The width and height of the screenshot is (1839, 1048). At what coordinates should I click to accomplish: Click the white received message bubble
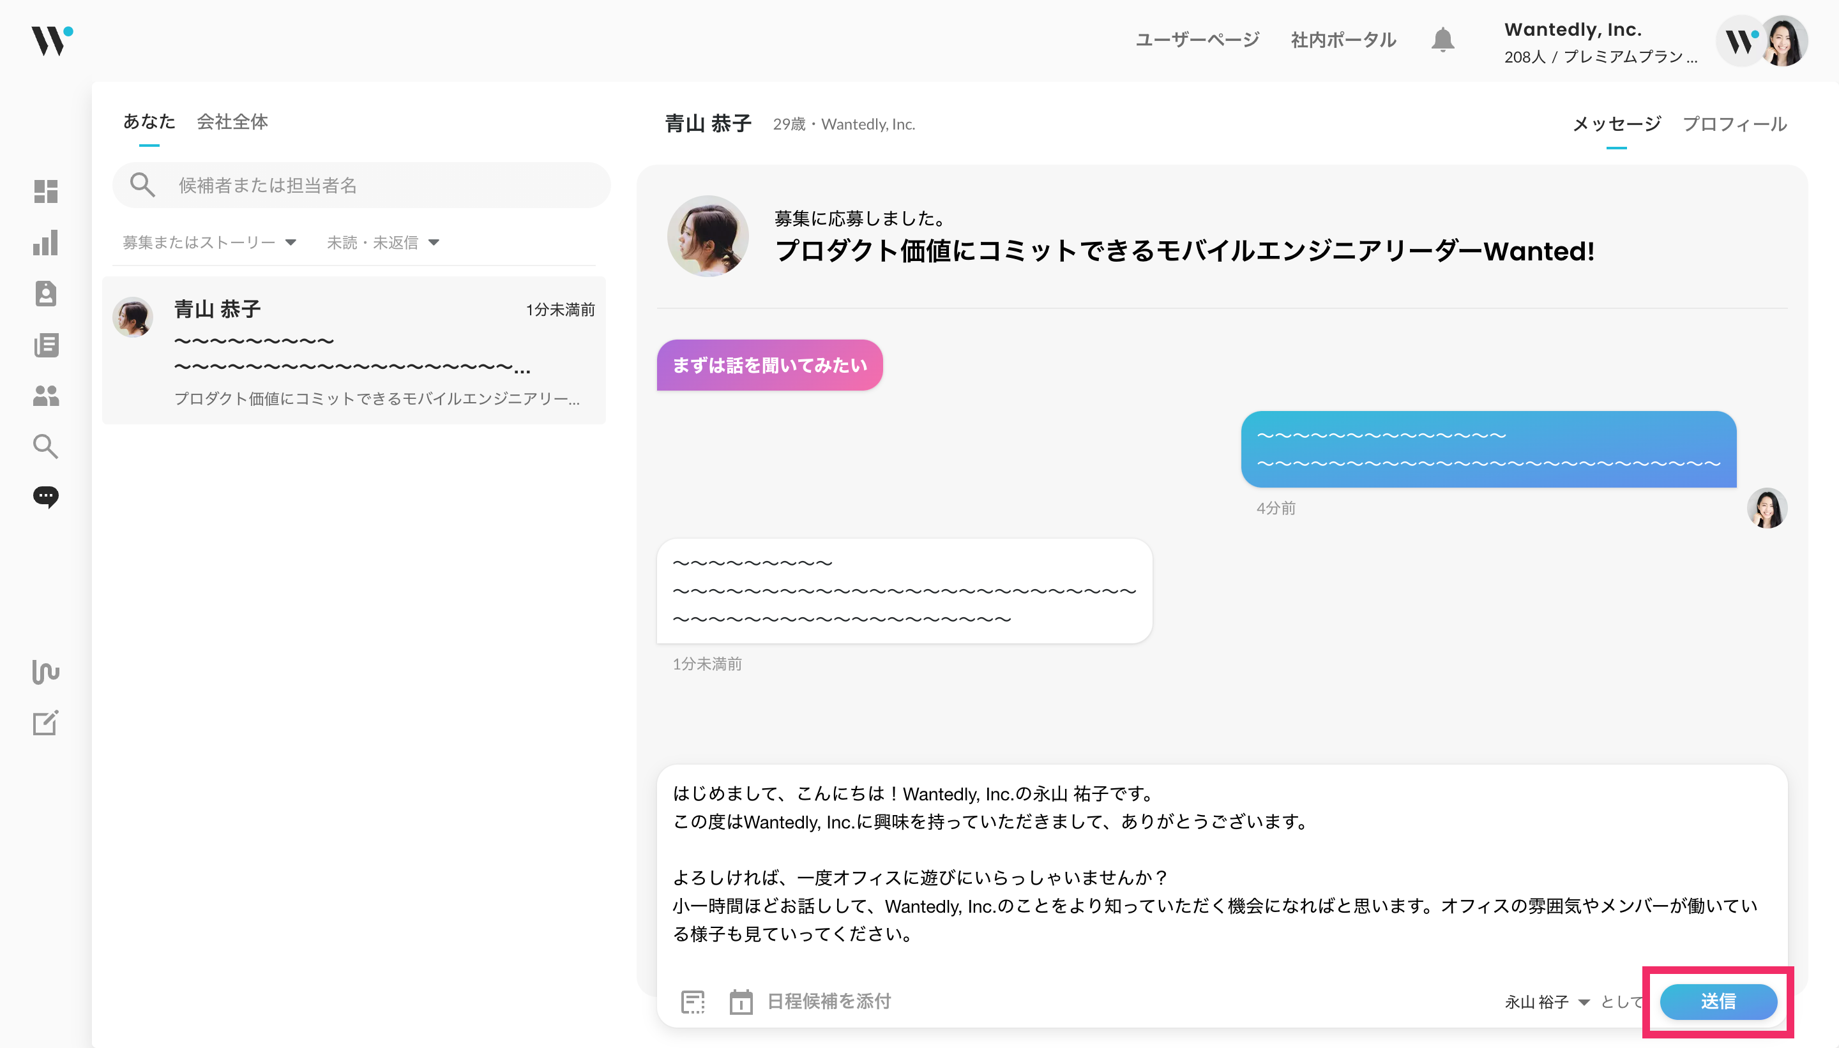click(904, 591)
